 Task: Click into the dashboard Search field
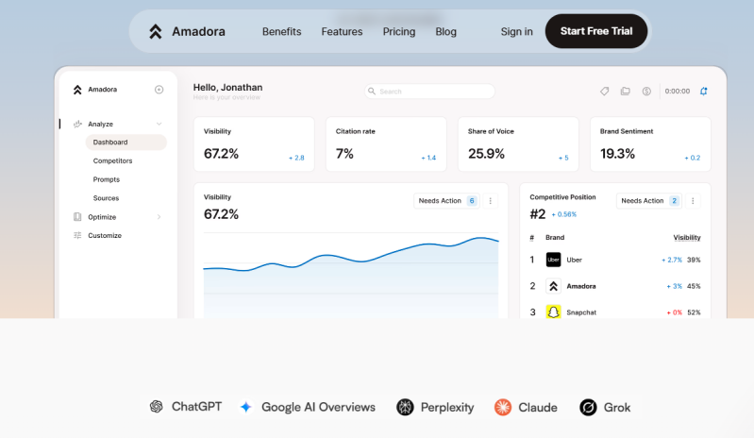click(429, 92)
